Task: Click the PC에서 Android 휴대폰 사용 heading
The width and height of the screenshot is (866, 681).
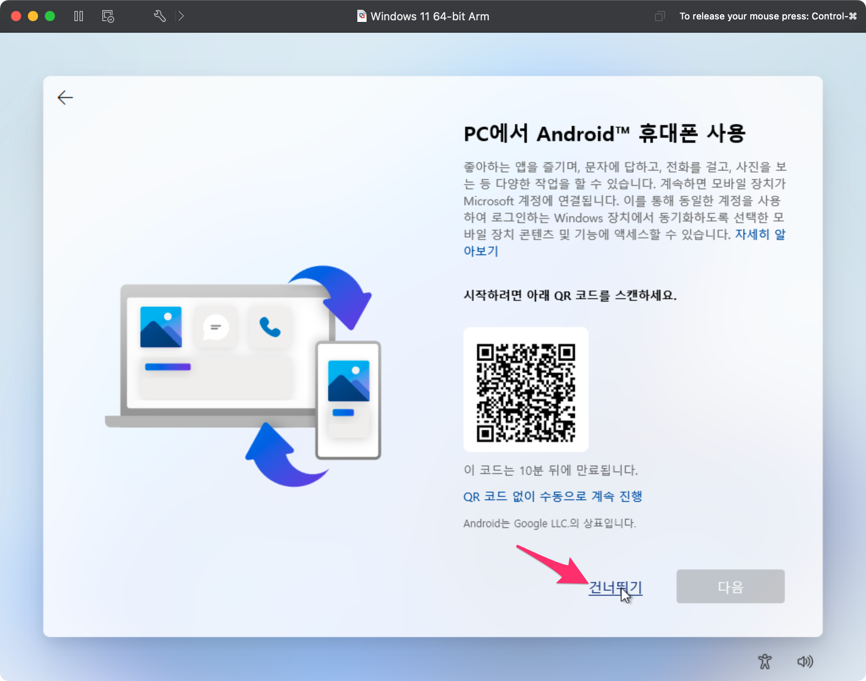Action: click(x=605, y=133)
